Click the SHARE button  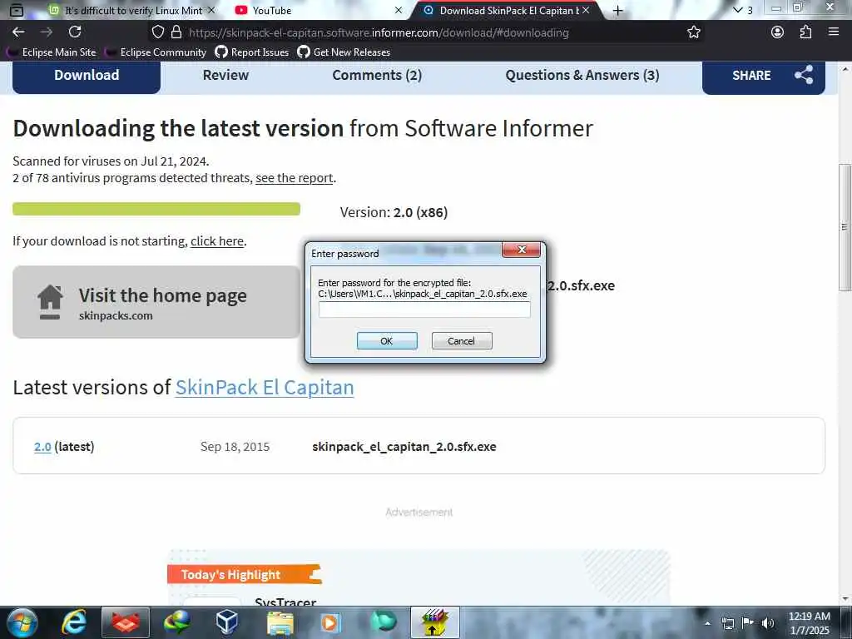pos(764,76)
